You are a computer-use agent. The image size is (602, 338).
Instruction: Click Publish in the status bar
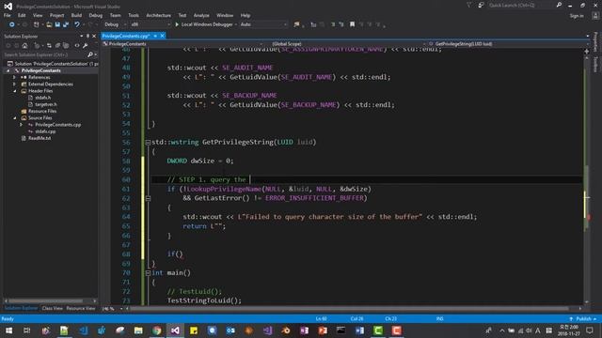[x=583, y=319]
